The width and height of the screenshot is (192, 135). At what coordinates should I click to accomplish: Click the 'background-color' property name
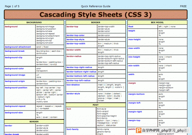click(14, 68)
